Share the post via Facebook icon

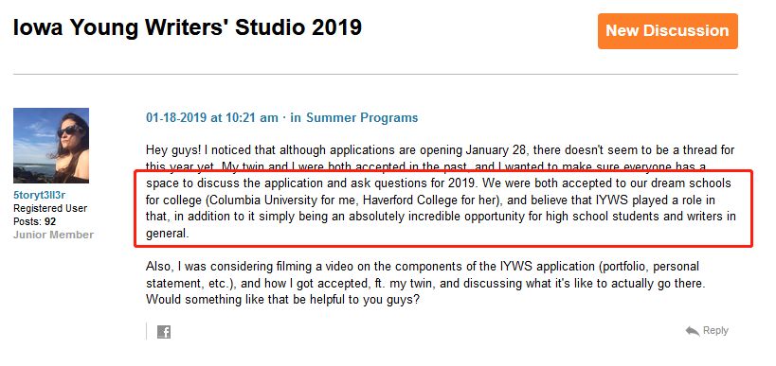pos(164,332)
